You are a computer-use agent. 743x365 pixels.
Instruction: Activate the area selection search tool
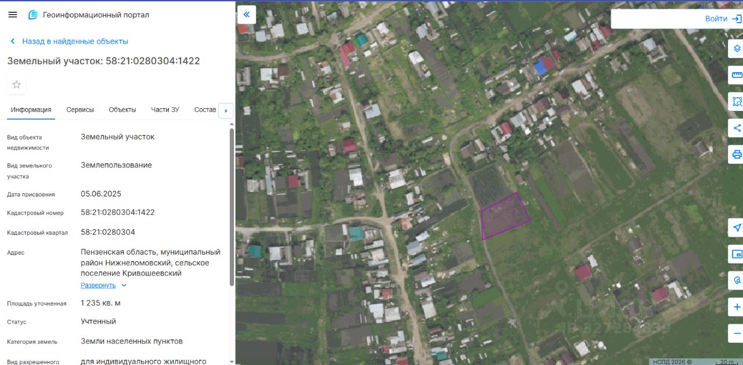pos(736,101)
